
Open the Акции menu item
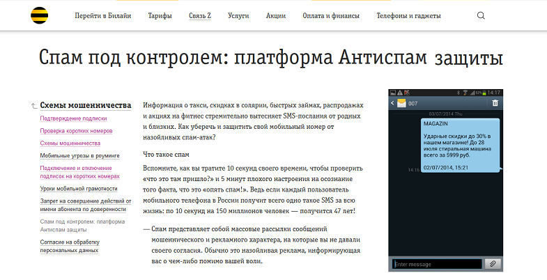click(276, 16)
